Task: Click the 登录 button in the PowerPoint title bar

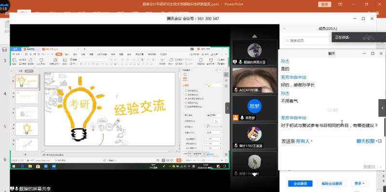Action: coord(325,4)
